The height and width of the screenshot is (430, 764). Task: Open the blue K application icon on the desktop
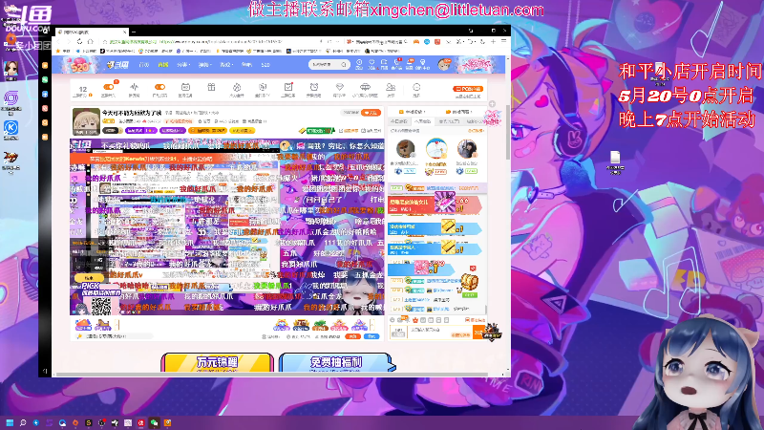coord(11,130)
